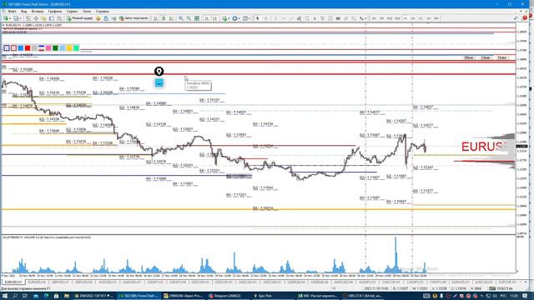Open the arrows objects dropdown
Image resolution: width=534 pixels, height=300 pixels.
click(363, 18)
